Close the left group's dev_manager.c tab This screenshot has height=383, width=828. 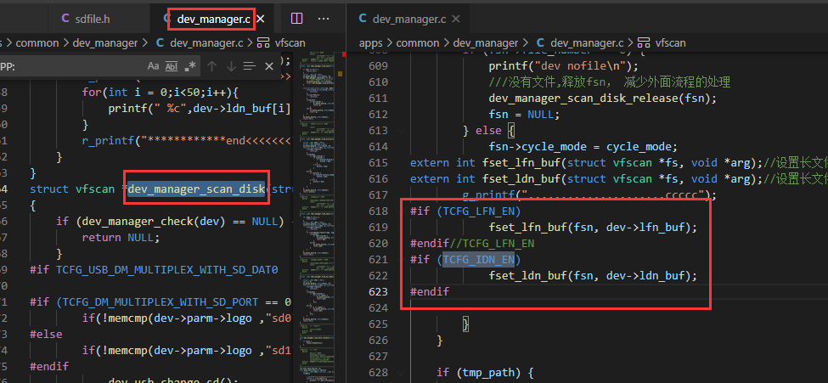coord(261,19)
